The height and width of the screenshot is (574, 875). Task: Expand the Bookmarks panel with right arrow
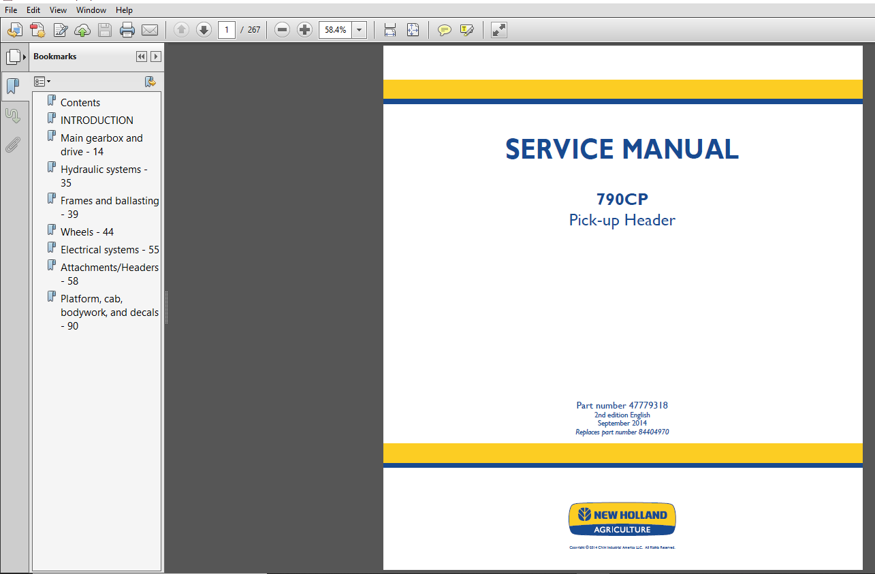(x=156, y=57)
